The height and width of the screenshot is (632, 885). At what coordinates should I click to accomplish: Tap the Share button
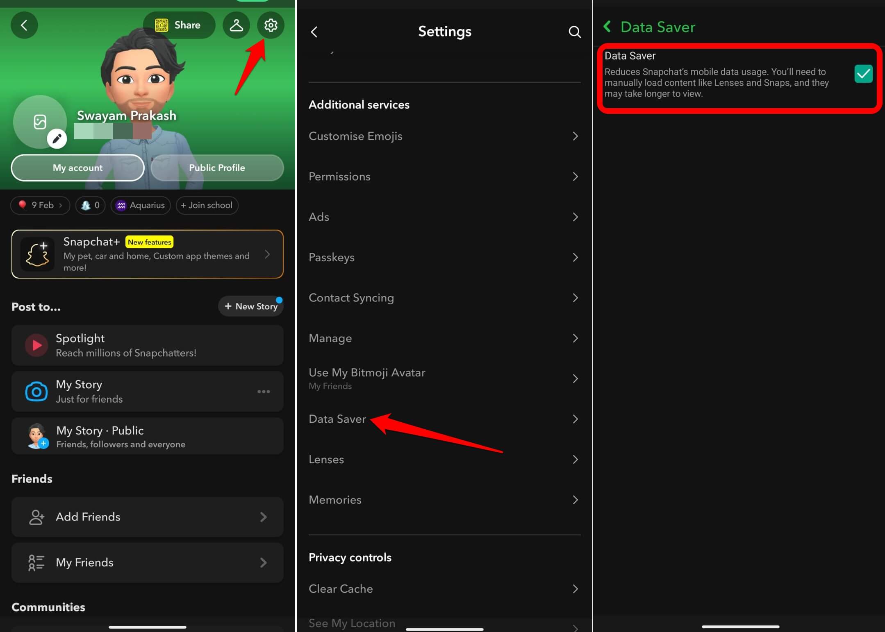tap(179, 25)
